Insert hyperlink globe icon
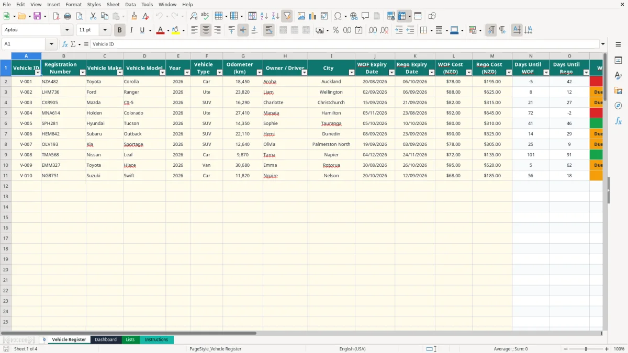Viewport: 628px width, 353px height. [x=354, y=16]
